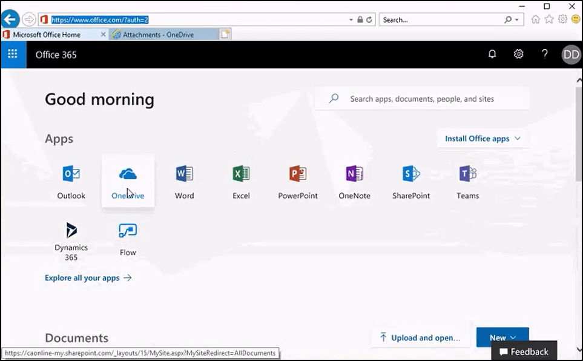Open the DD account avatar menu
This screenshot has width=583, height=361.
coord(570,54)
